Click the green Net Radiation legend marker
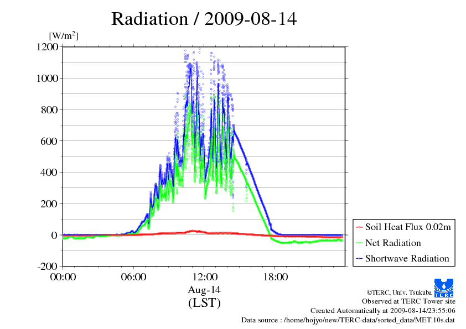Screen dimensions: 466x329 tap(359, 243)
